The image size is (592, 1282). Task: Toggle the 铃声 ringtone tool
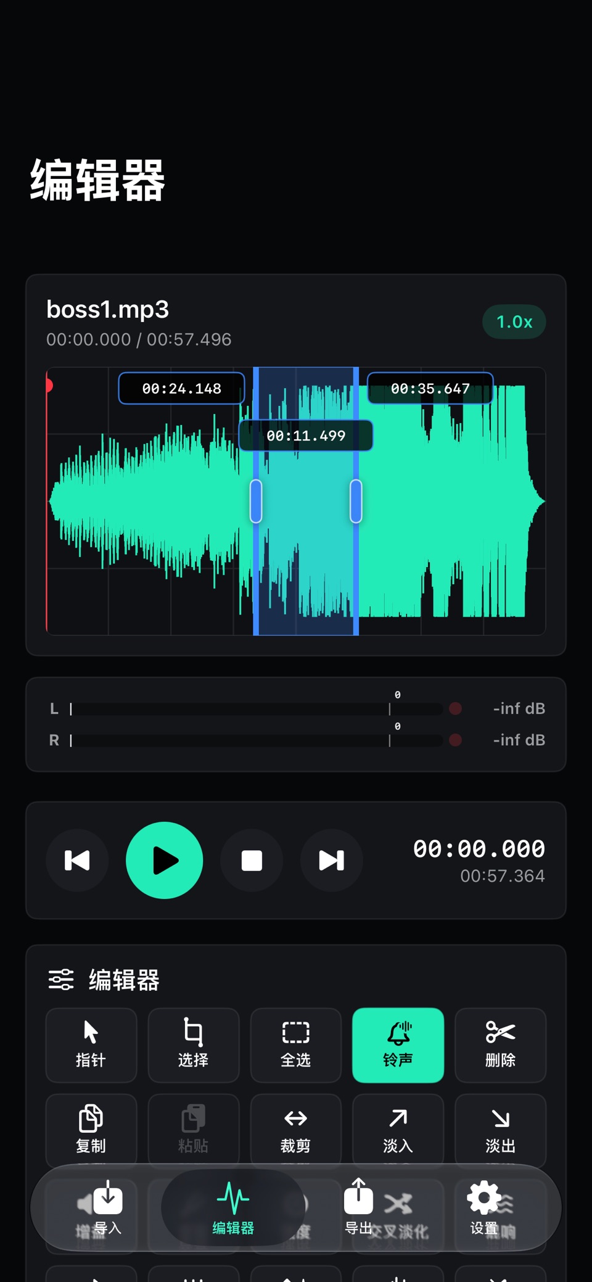pyautogui.click(x=398, y=1044)
